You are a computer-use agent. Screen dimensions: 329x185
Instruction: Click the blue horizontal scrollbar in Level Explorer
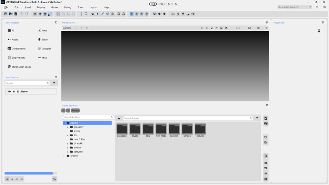tap(29, 173)
